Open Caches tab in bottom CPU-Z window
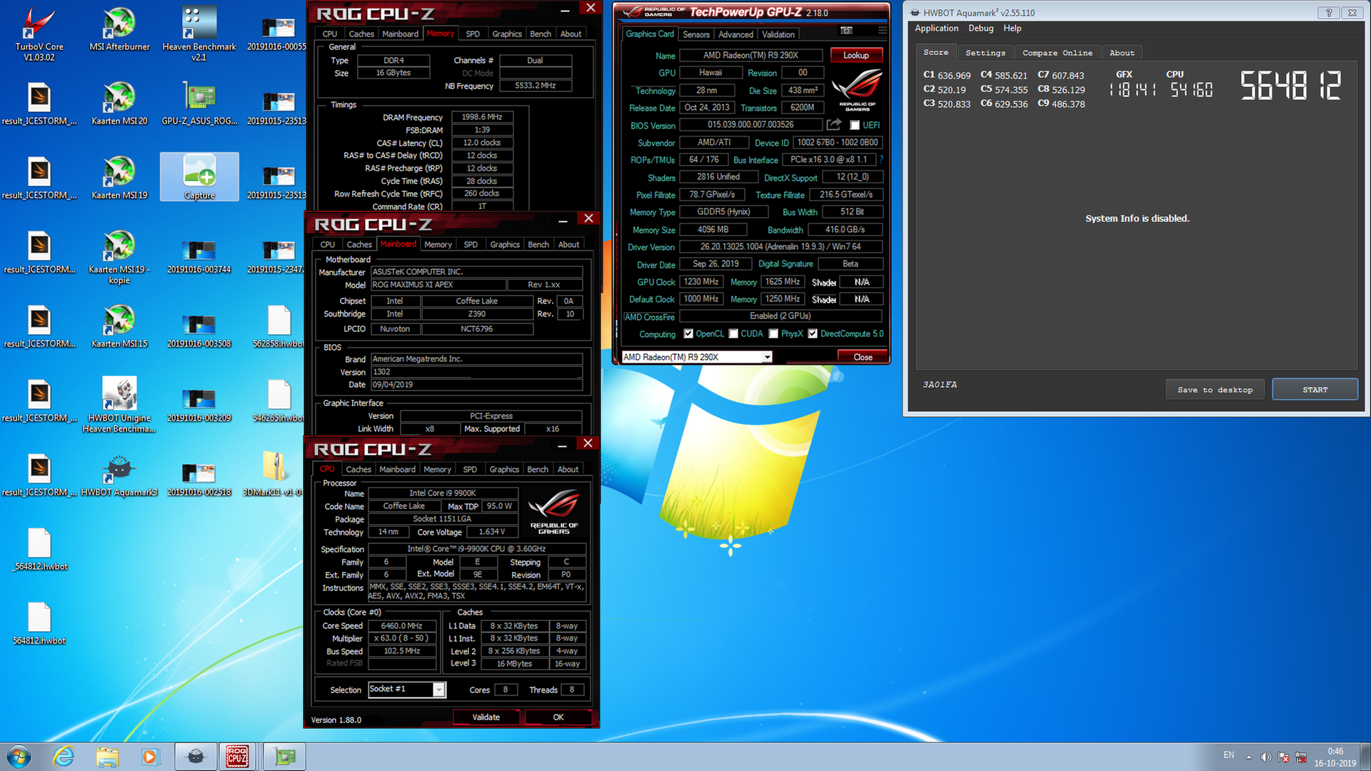The width and height of the screenshot is (1371, 771). pyautogui.click(x=358, y=469)
